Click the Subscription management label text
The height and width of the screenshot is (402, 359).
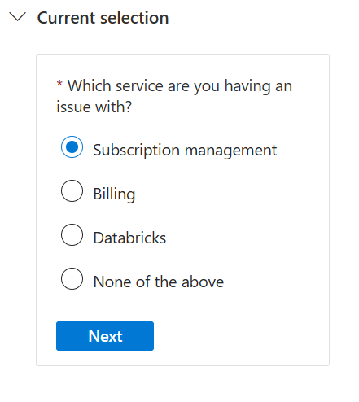point(185,150)
